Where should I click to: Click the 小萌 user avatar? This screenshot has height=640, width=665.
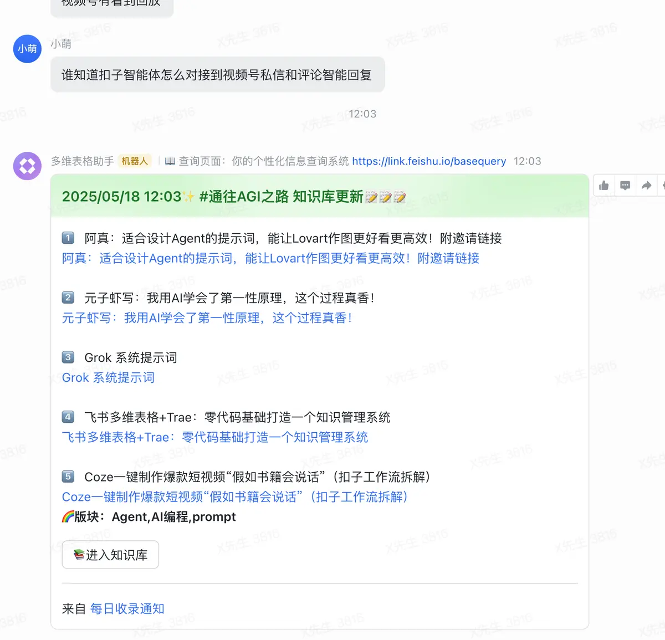[27, 49]
